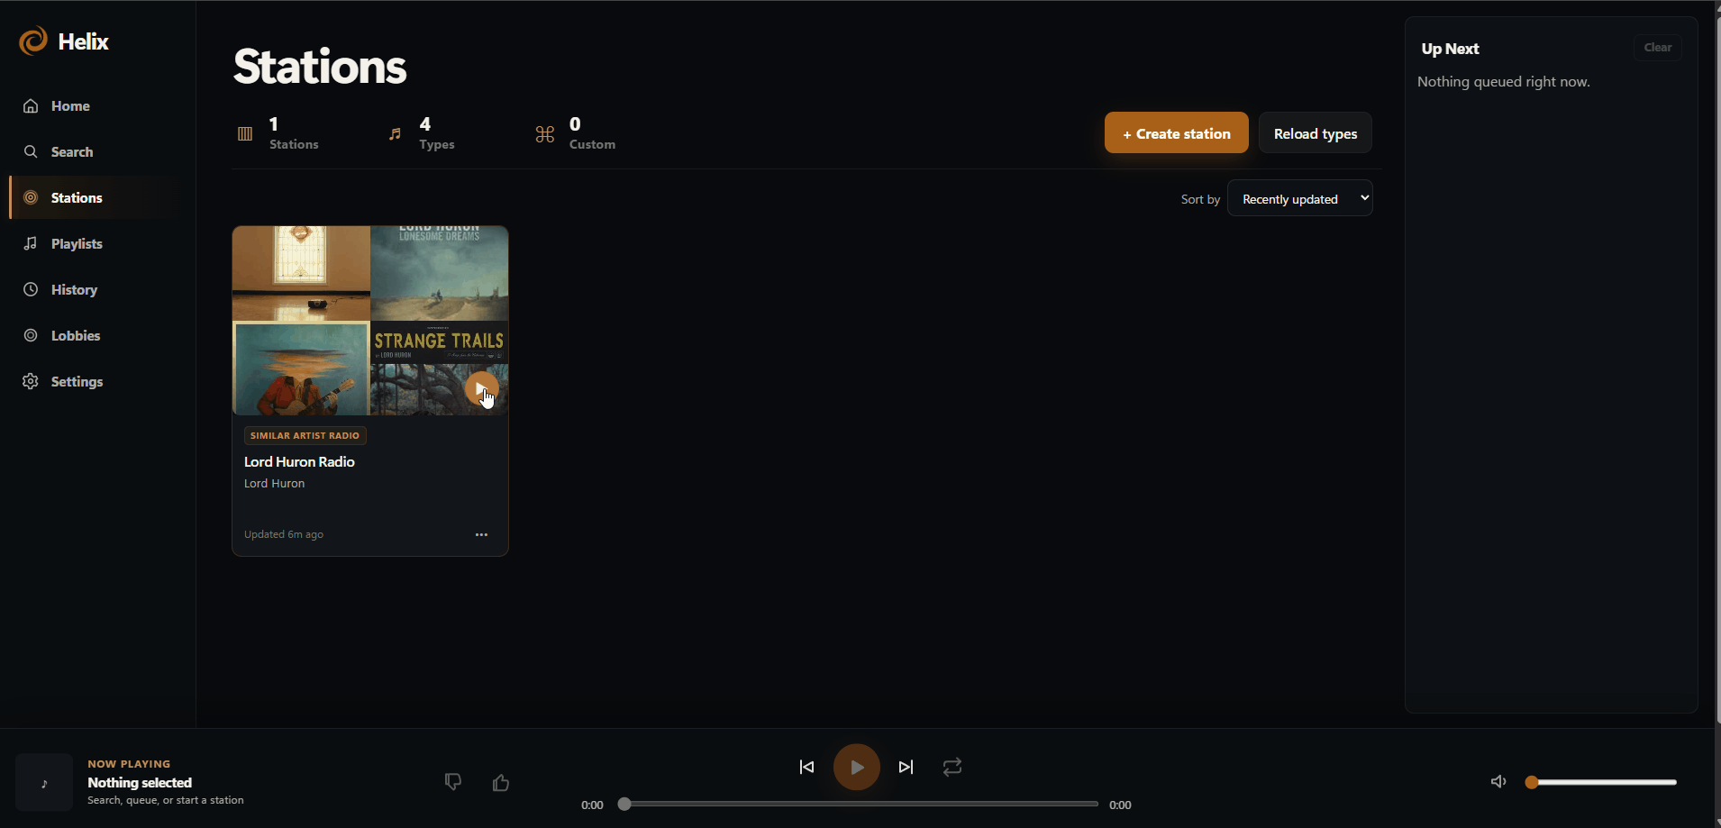Skip to previous track

(806, 767)
